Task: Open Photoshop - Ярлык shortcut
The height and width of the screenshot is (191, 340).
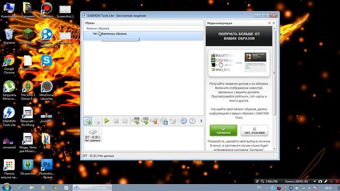Action: (47, 169)
